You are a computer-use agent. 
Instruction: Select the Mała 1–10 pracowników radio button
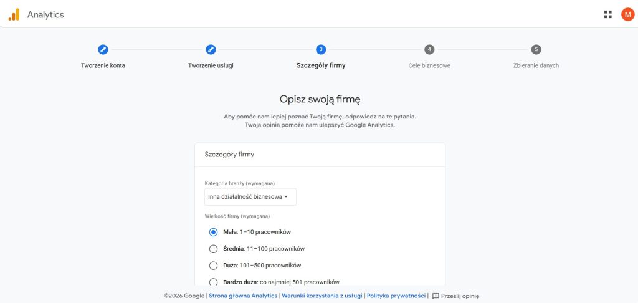tap(213, 232)
